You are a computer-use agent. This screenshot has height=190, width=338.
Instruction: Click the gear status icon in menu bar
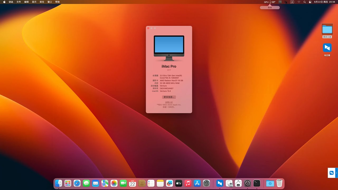point(280,2)
